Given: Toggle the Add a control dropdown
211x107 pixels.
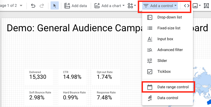Looking at the screenshot, I should tap(160, 6).
